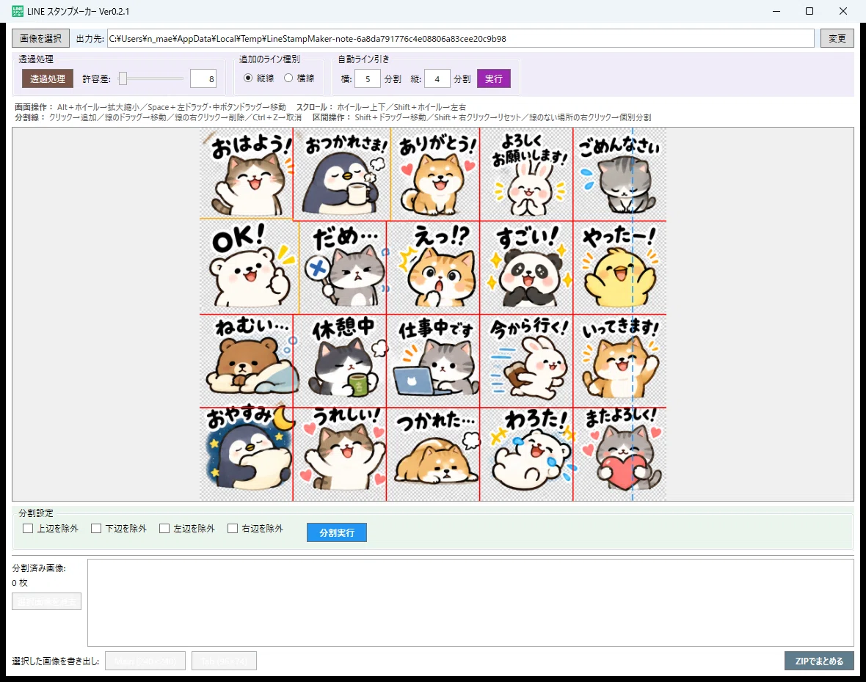Click the 画像を選択 button
Screen dimensions: 866x682
coord(41,39)
